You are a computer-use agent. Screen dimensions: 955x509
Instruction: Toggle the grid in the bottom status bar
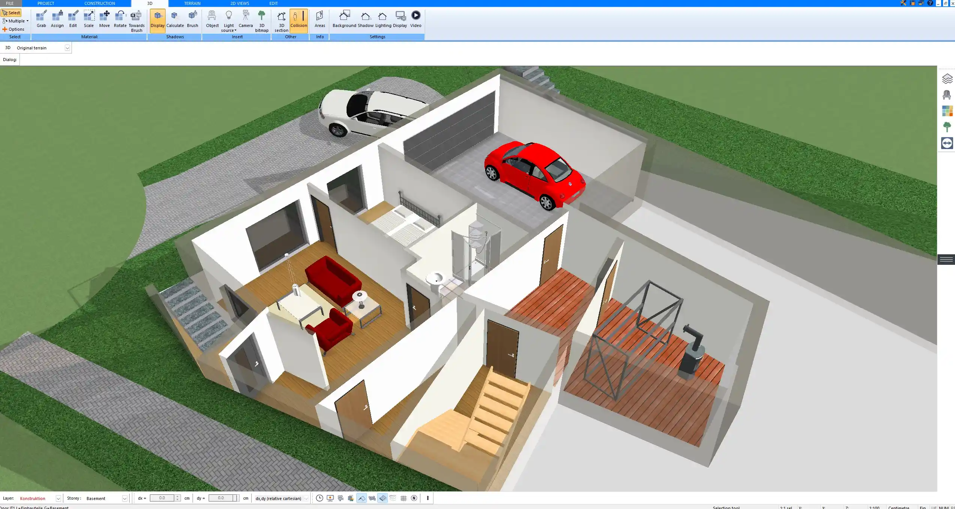404,498
